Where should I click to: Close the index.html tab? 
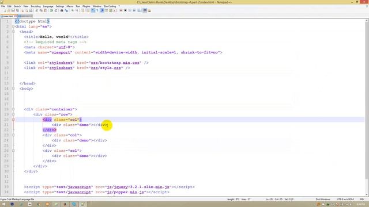[x=16, y=16]
